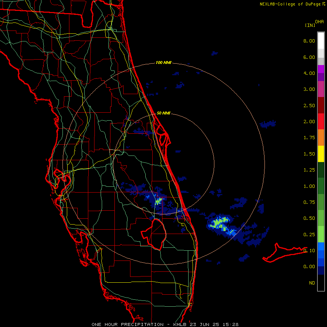Click the black ND swatch in legend
The image size is (327, 327).
point(321,283)
